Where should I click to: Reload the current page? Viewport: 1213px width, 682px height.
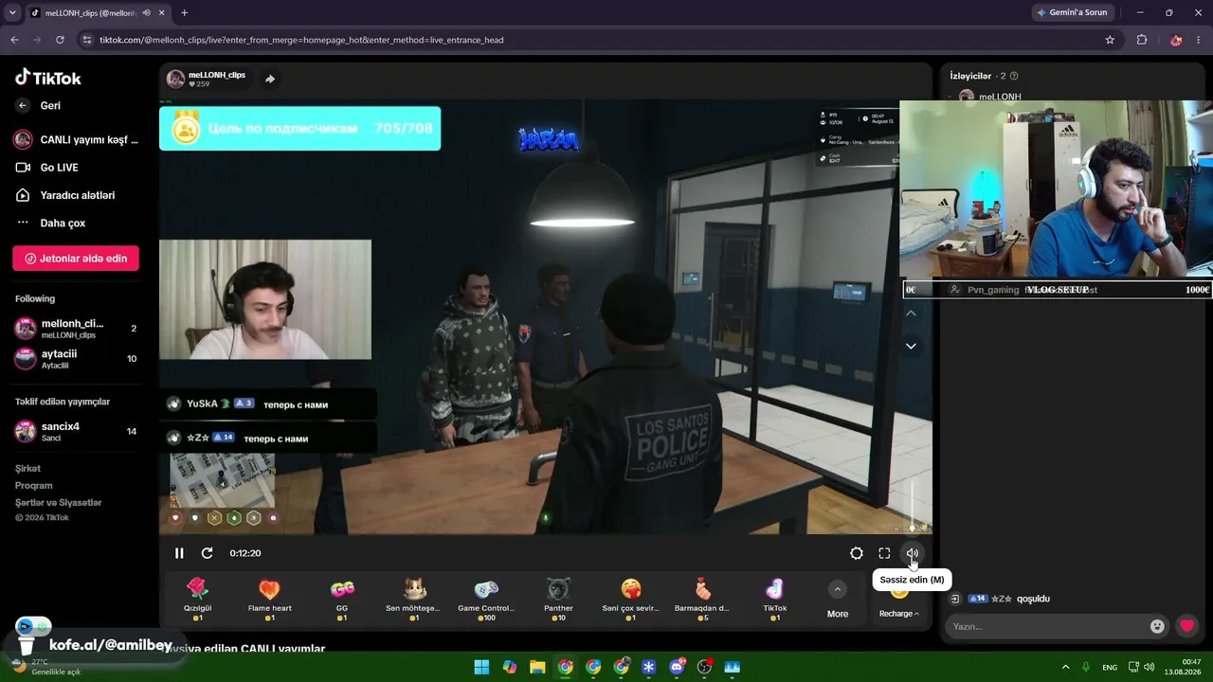(60, 40)
